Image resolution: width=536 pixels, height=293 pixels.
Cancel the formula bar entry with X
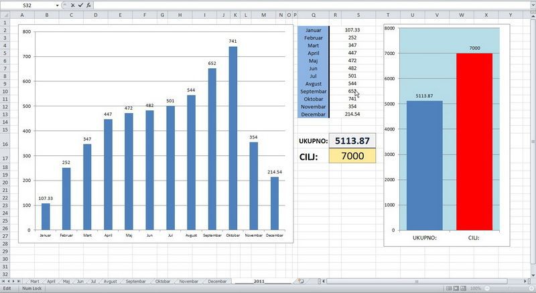pos(73,5)
